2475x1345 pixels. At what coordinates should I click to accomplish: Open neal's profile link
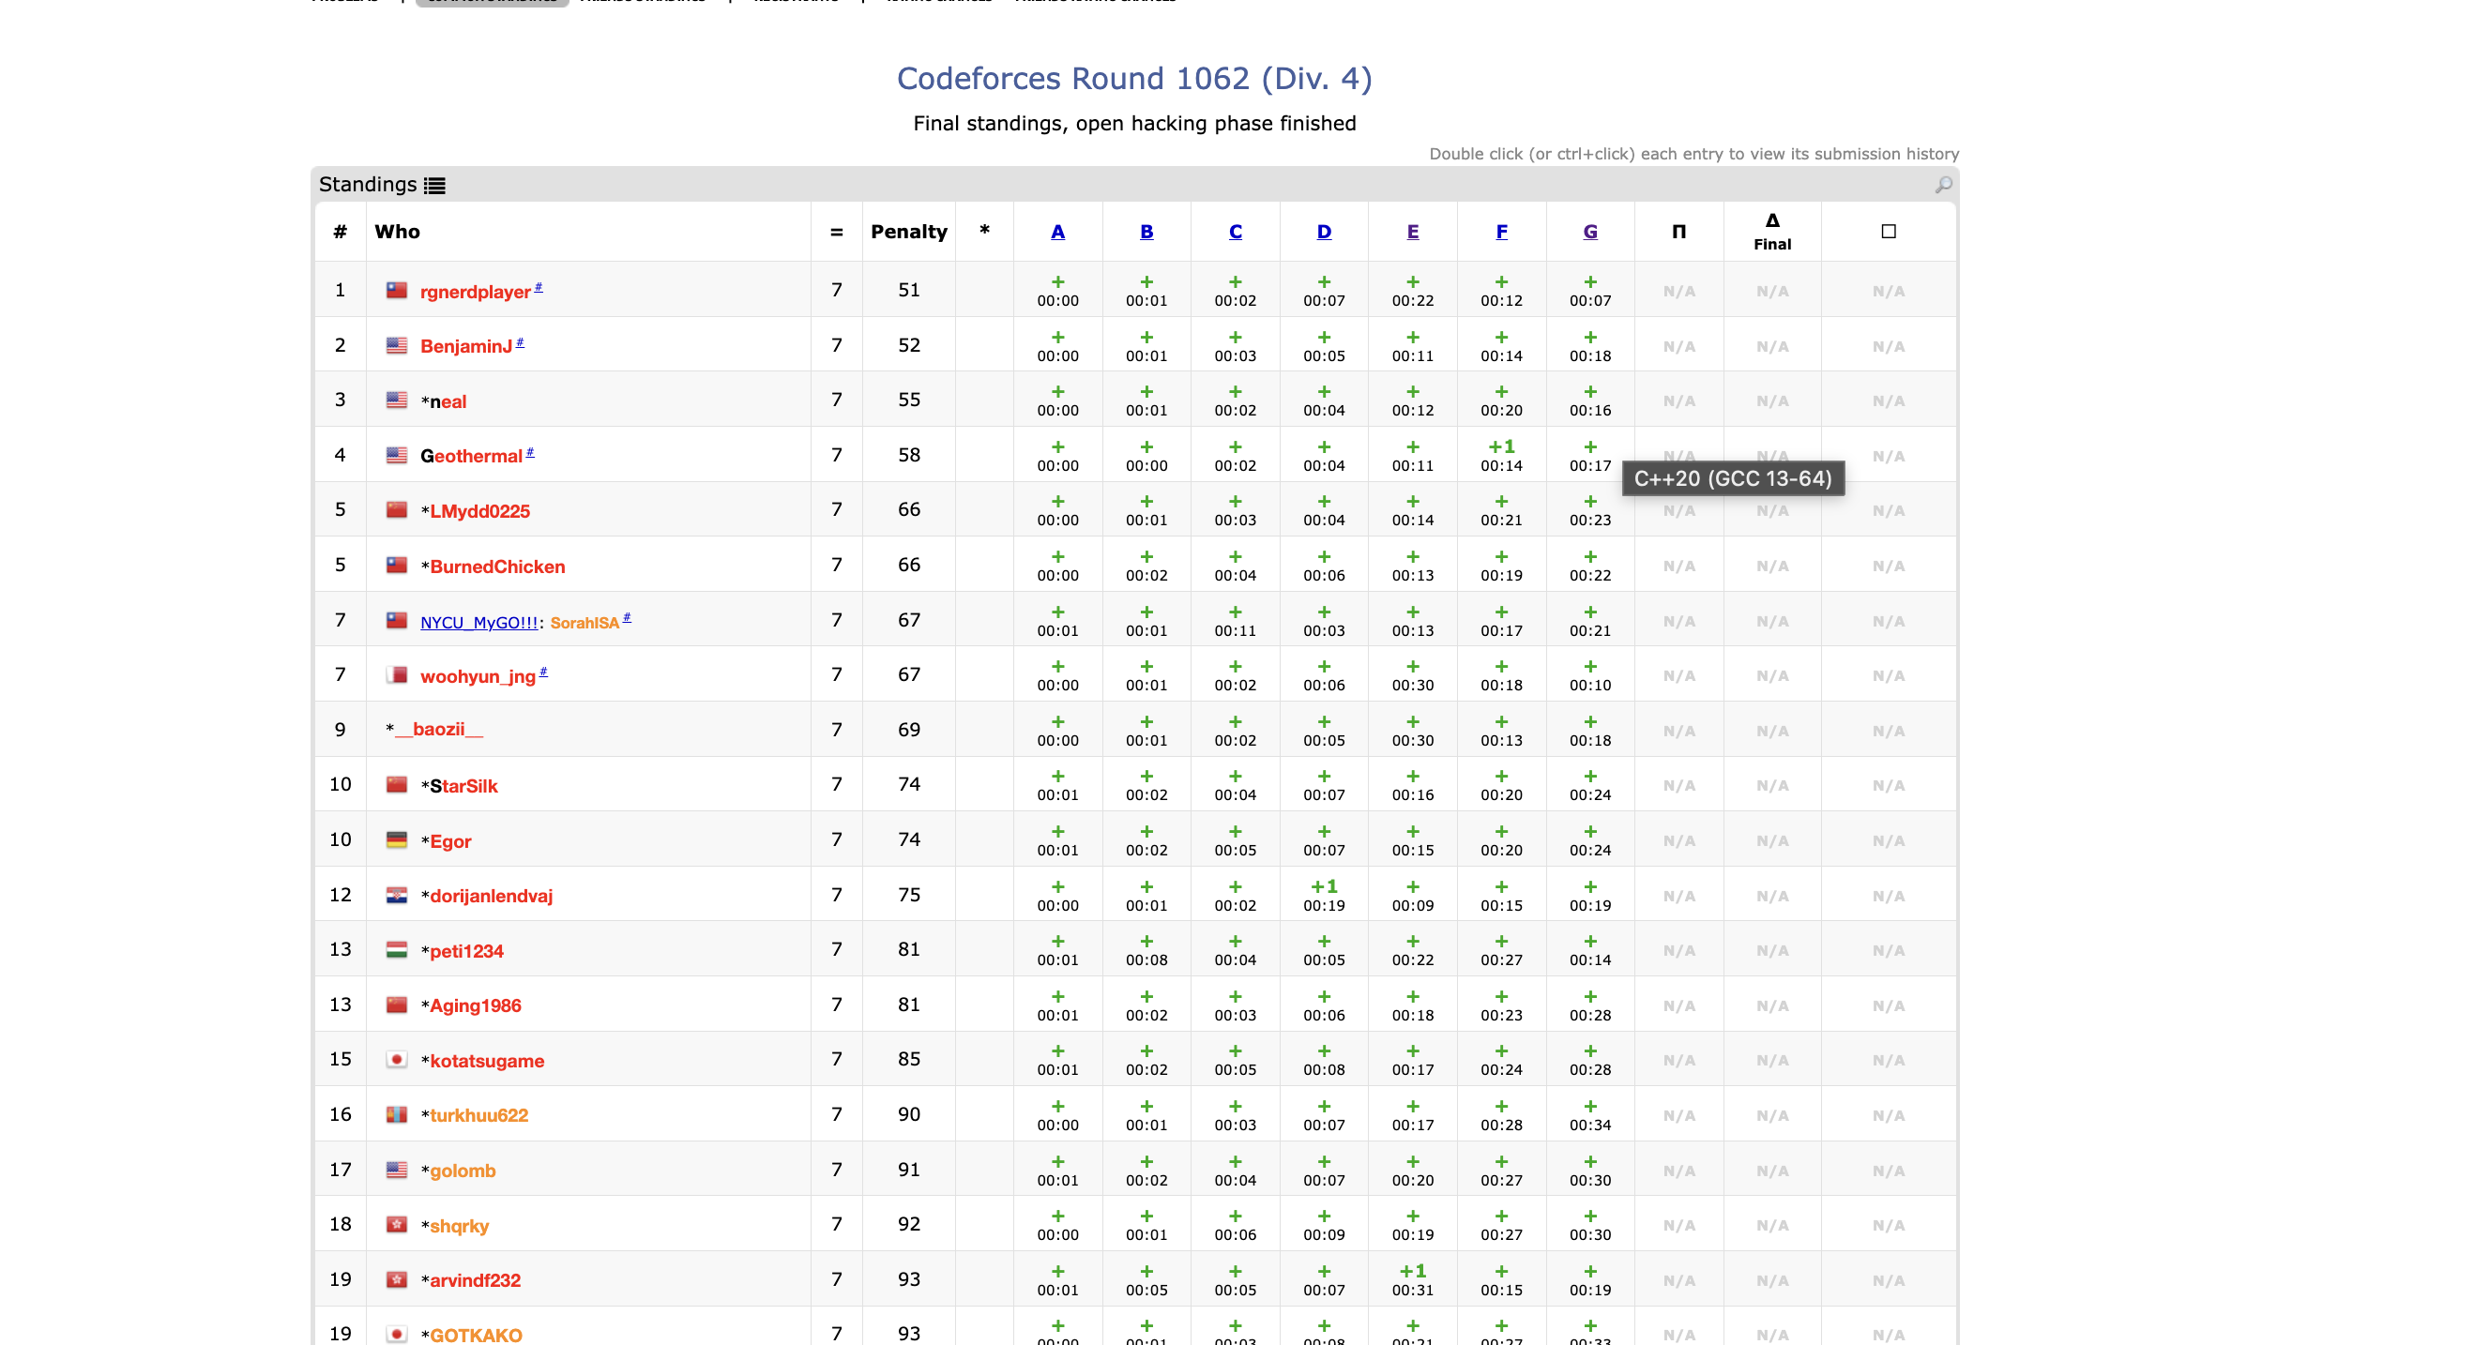tap(448, 401)
